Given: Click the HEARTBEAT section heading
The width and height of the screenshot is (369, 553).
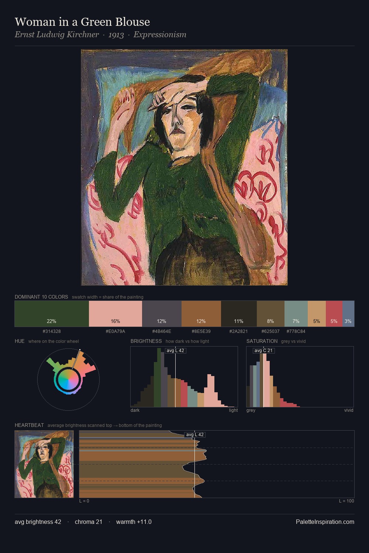Looking at the screenshot, I should 29,425.
